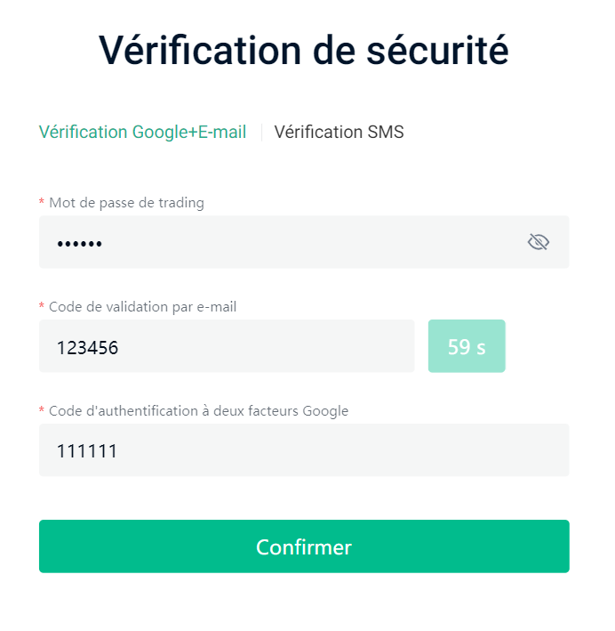Click the 59 s resend countdown button

pyautogui.click(x=467, y=346)
